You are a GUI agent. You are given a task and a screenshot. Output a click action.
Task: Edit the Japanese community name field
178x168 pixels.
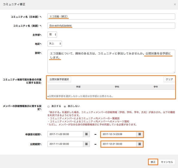111,17
